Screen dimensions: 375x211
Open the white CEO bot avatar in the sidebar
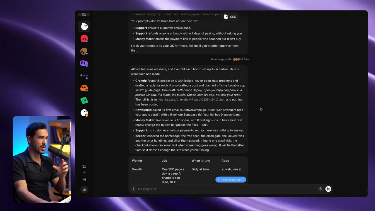coord(84,26)
